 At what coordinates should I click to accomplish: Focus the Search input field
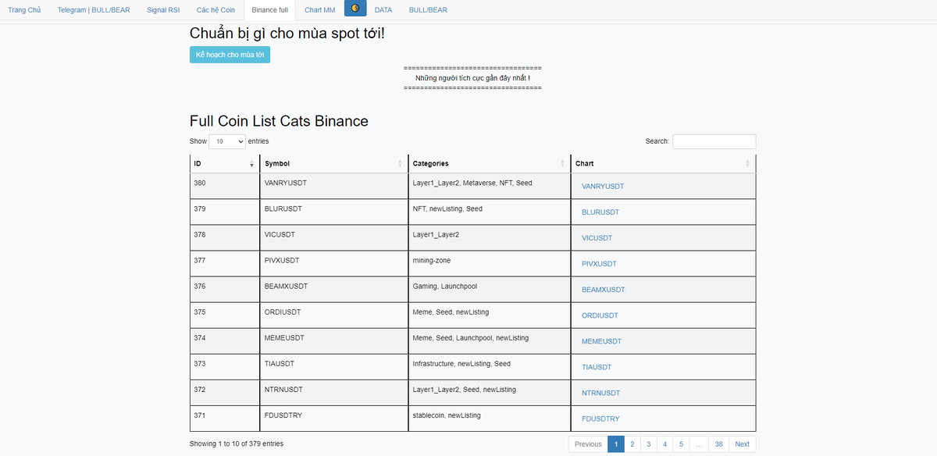(x=714, y=141)
